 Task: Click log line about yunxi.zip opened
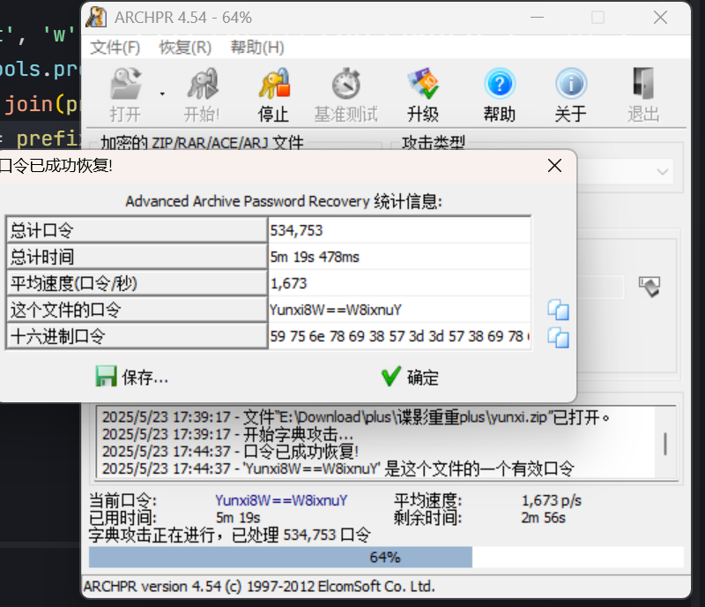coord(356,417)
